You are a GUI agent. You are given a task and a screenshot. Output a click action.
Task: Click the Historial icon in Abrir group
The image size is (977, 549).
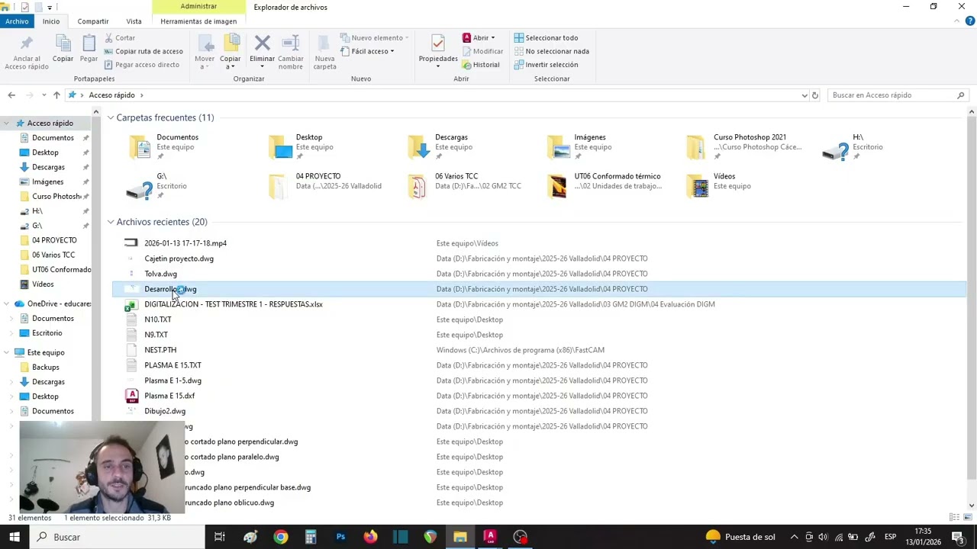pos(481,65)
